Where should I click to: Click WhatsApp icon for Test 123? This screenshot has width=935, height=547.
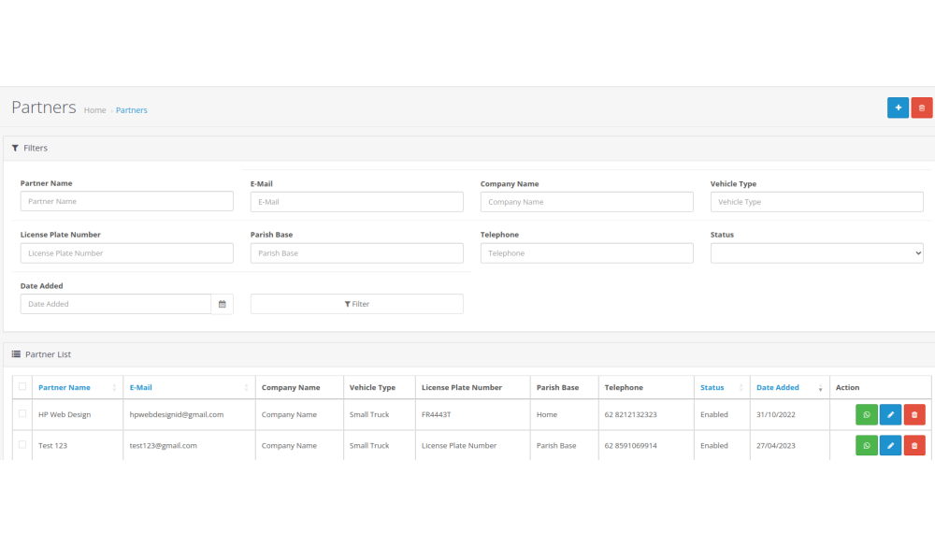point(867,446)
